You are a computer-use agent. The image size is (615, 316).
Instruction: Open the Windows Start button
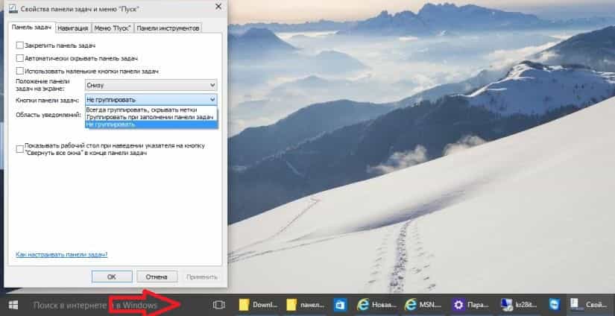coord(13,305)
